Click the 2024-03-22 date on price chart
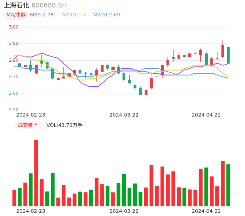This screenshot has height=216, width=245. (124, 115)
